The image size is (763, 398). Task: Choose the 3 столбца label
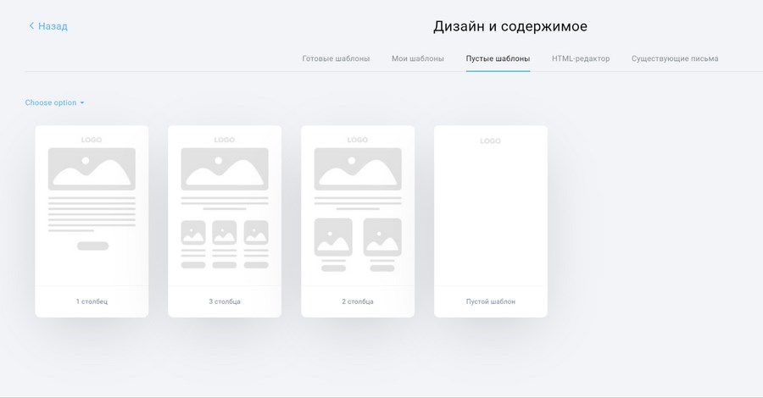click(225, 301)
